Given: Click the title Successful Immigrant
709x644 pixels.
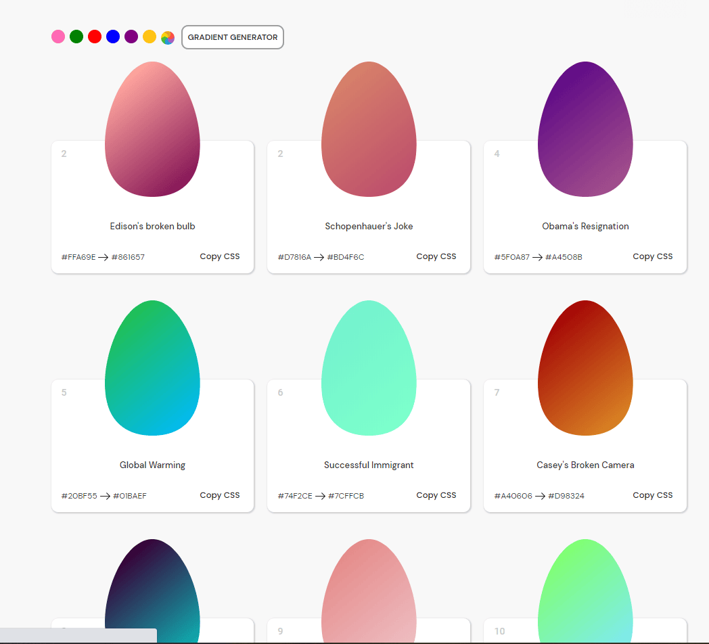Looking at the screenshot, I should click(x=369, y=465).
